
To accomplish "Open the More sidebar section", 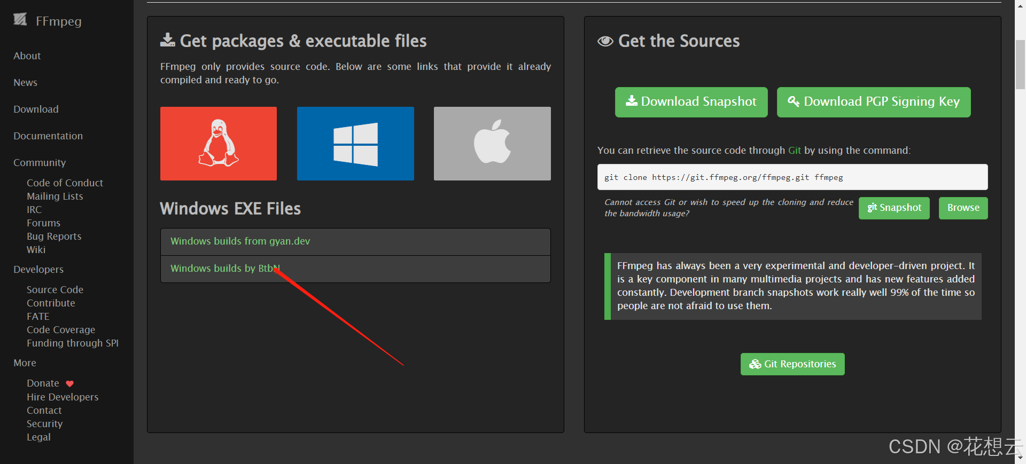I will coord(25,363).
